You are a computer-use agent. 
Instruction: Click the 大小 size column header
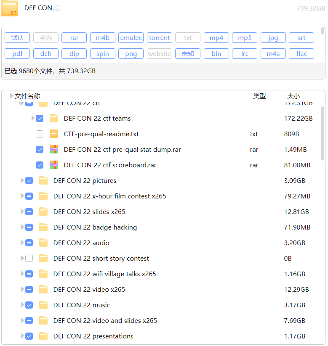coord(293,96)
